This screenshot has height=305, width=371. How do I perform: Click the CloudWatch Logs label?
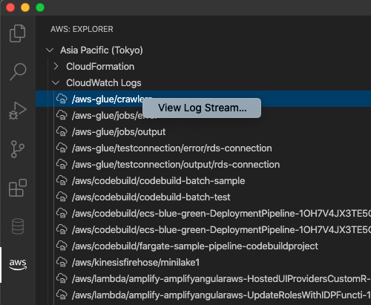104,83
